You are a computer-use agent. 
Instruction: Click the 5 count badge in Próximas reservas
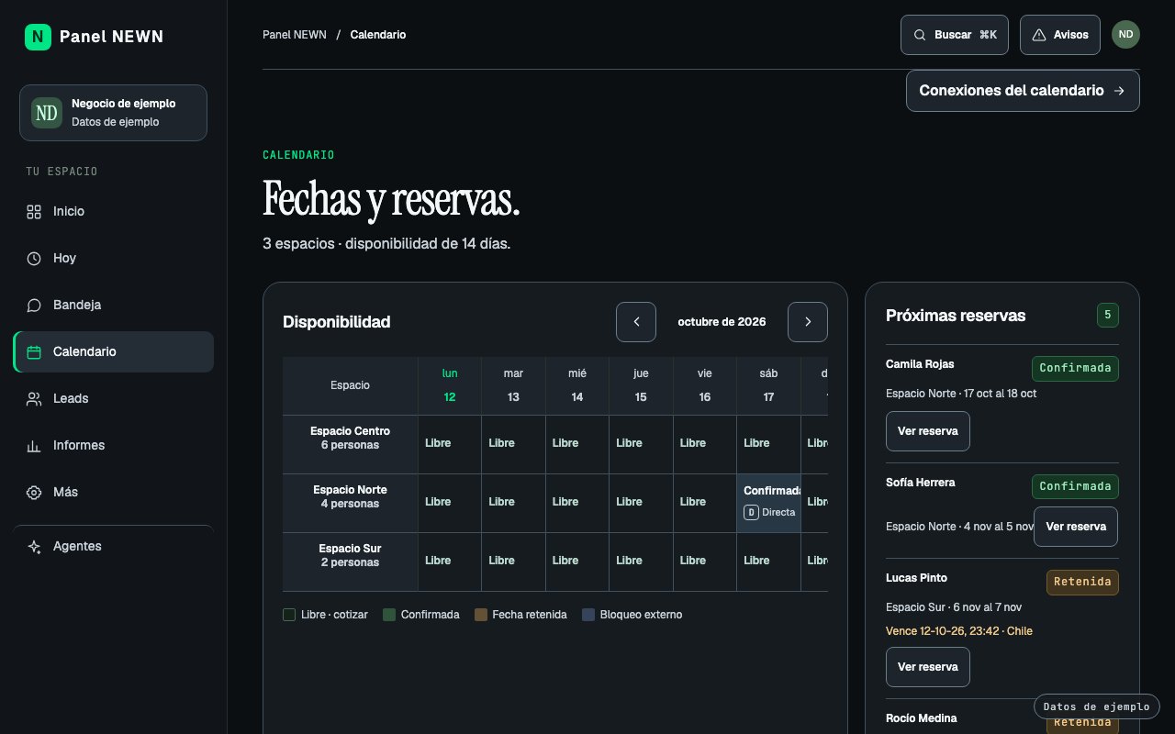coord(1107,316)
